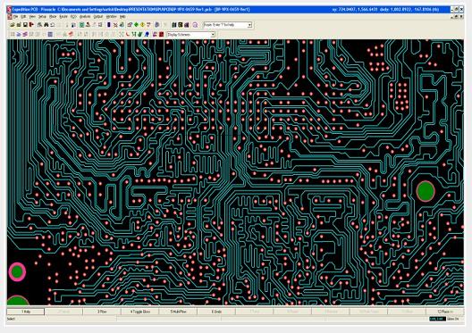Click the function key button numbered 12
472x333 pixels.
[x=445, y=312]
